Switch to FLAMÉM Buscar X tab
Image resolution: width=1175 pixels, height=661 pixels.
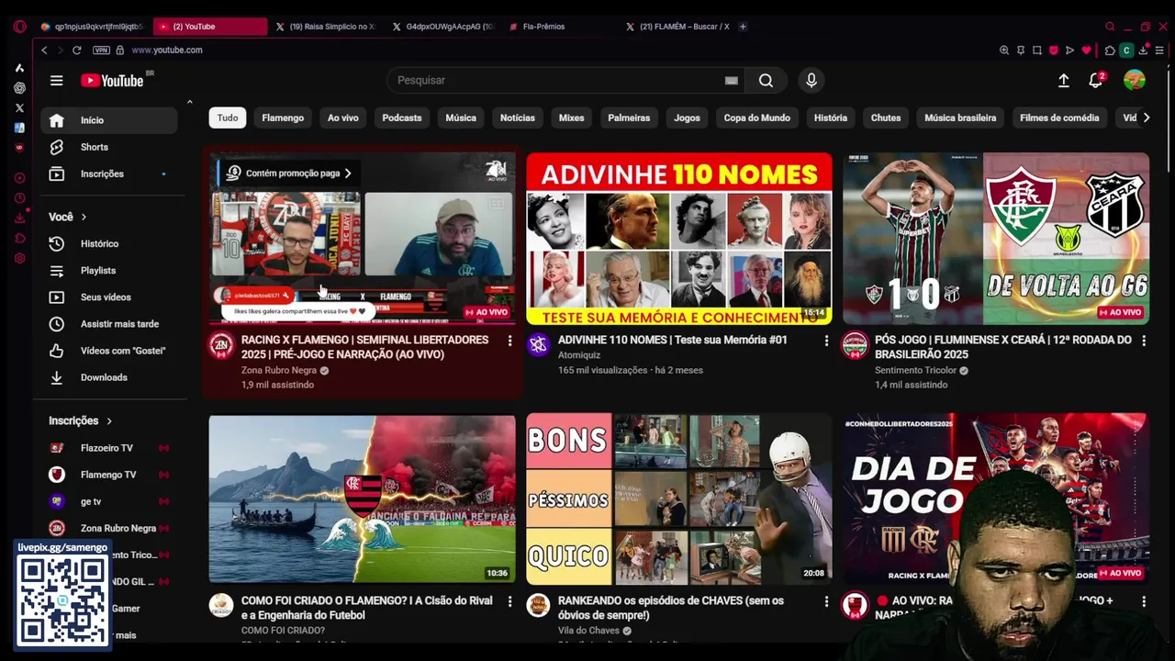click(x=677, y=27)
